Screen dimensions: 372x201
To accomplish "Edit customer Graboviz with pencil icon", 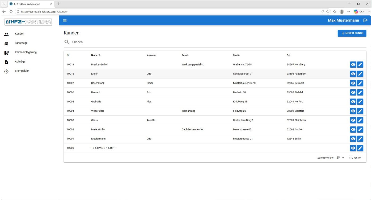I will click(x=360, y=102).
